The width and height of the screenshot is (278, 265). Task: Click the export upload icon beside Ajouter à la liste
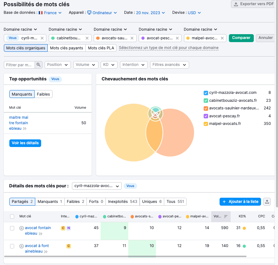[267, 202]
